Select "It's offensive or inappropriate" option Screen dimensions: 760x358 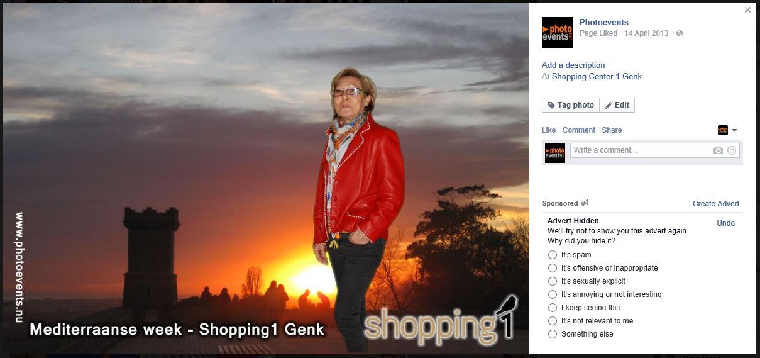point(553,268)
